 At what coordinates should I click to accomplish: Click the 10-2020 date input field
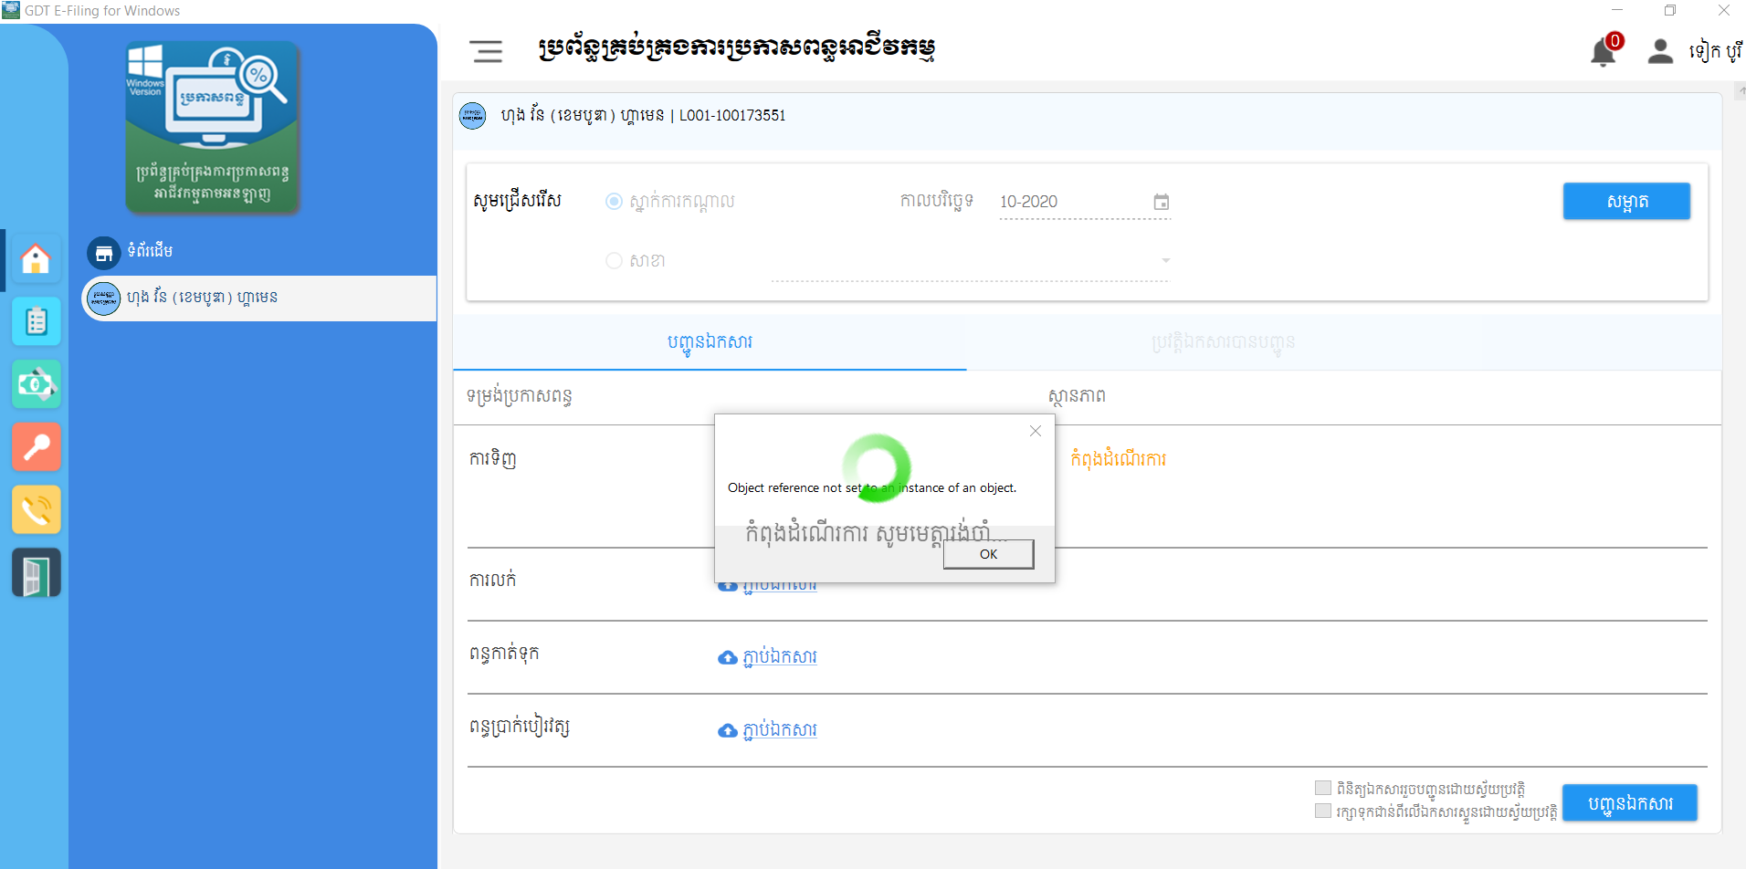(1059, 202)
